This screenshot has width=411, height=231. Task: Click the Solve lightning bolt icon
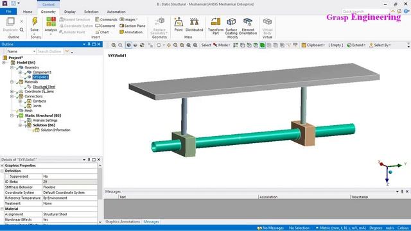click(34, 21)
